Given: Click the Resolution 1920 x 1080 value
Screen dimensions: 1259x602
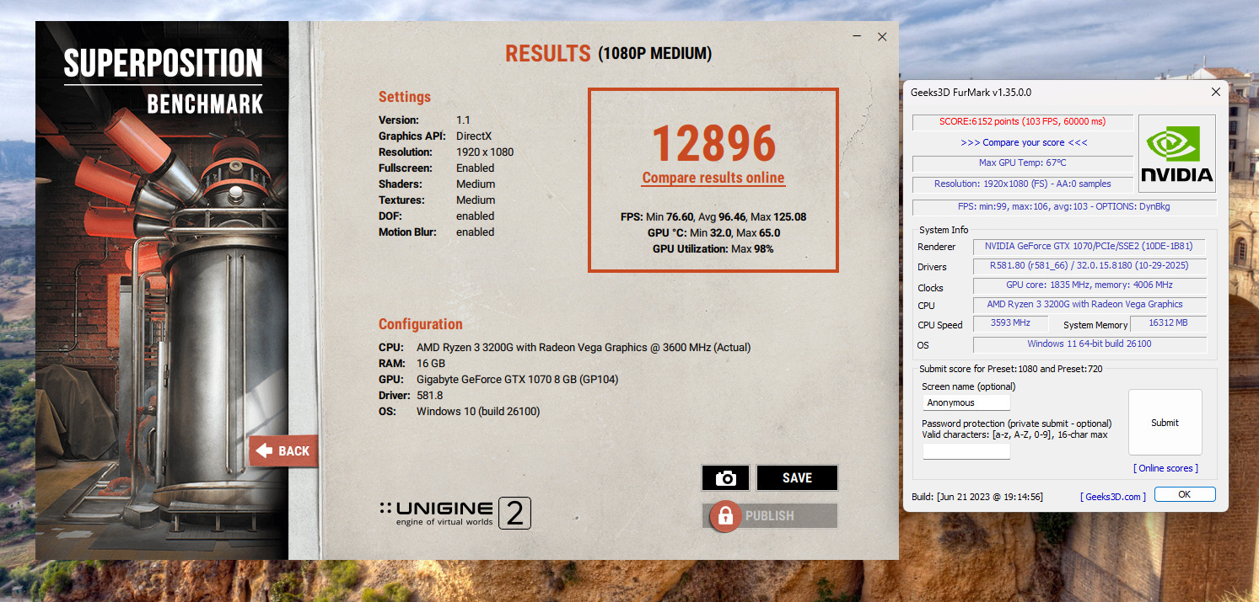Looking at the screenshot, I should coord(485,152).
